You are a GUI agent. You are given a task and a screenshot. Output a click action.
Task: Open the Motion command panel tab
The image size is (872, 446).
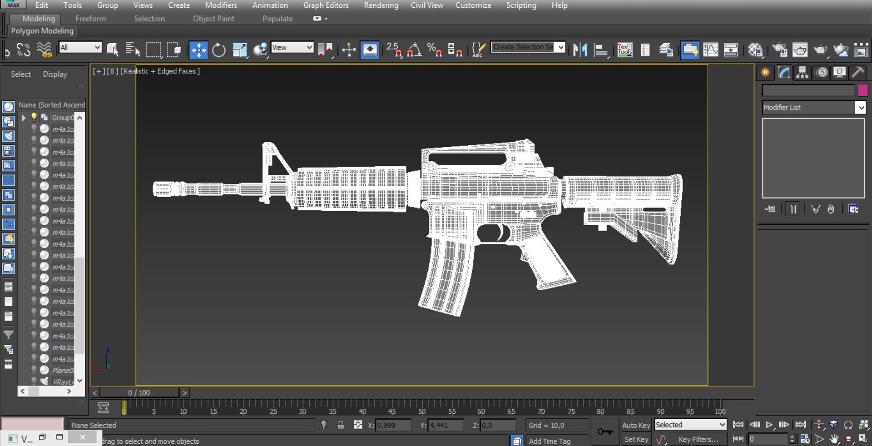point(822,73)
